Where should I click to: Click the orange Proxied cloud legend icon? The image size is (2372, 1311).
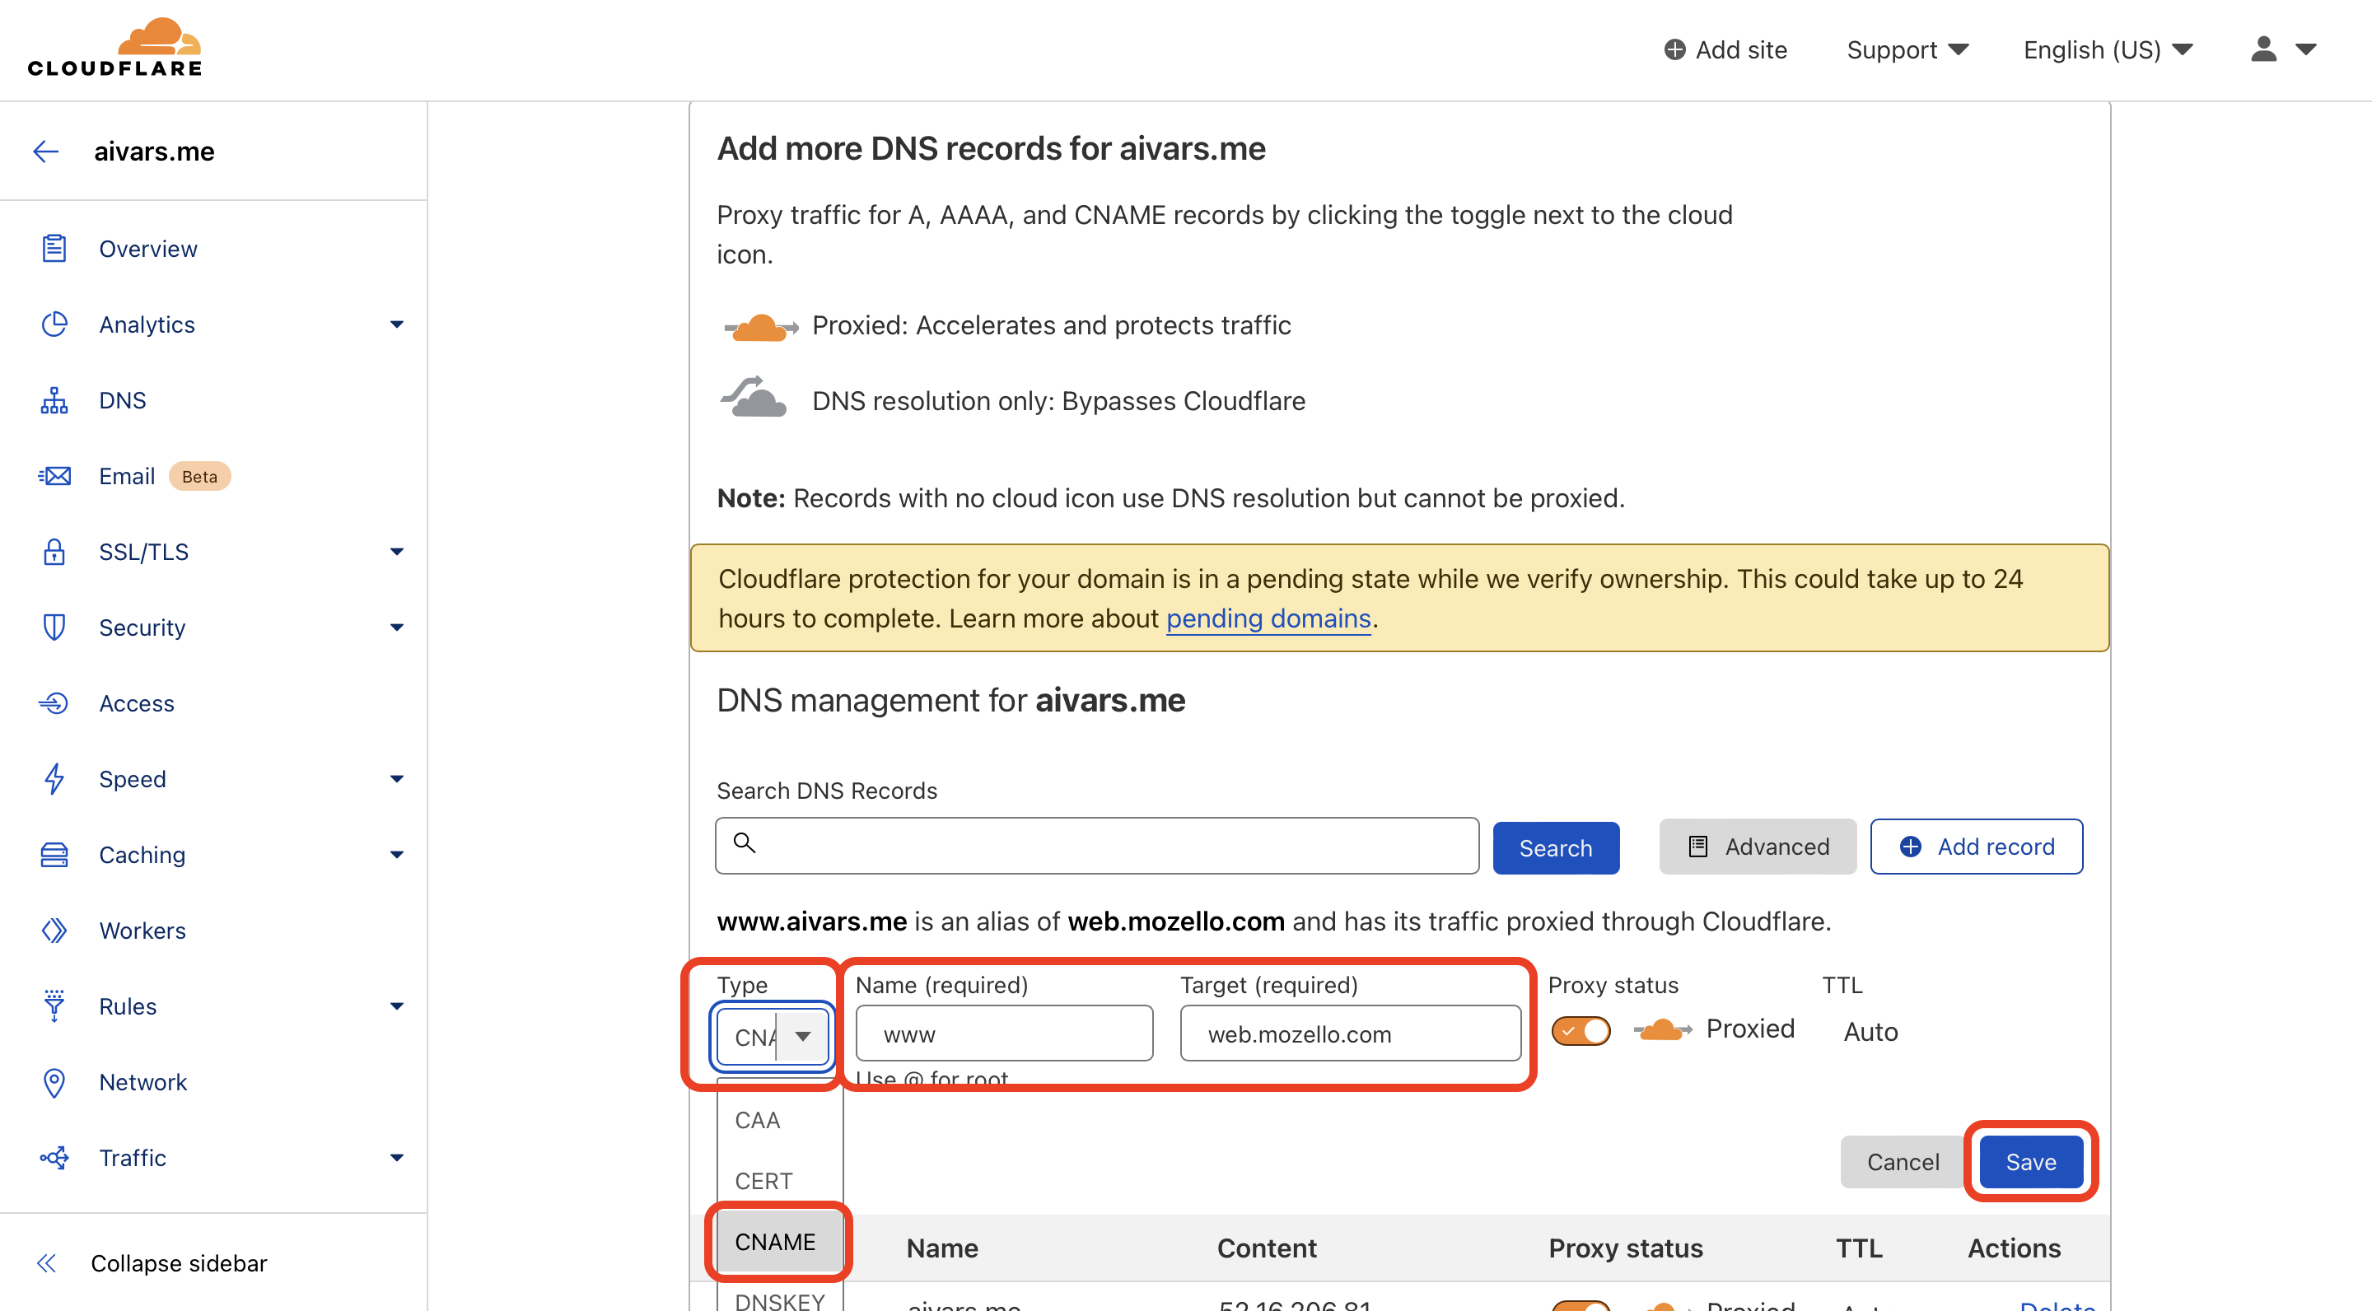tap(760, 327)
